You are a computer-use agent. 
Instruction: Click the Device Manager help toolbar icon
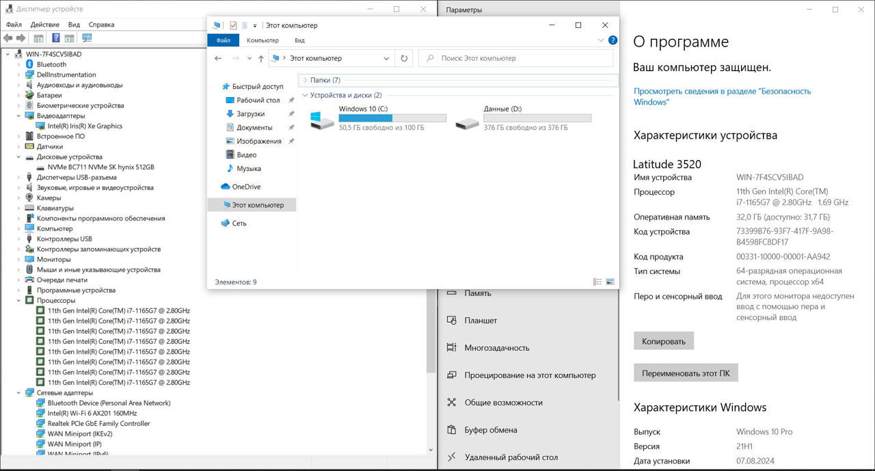[x=55, y=38]
